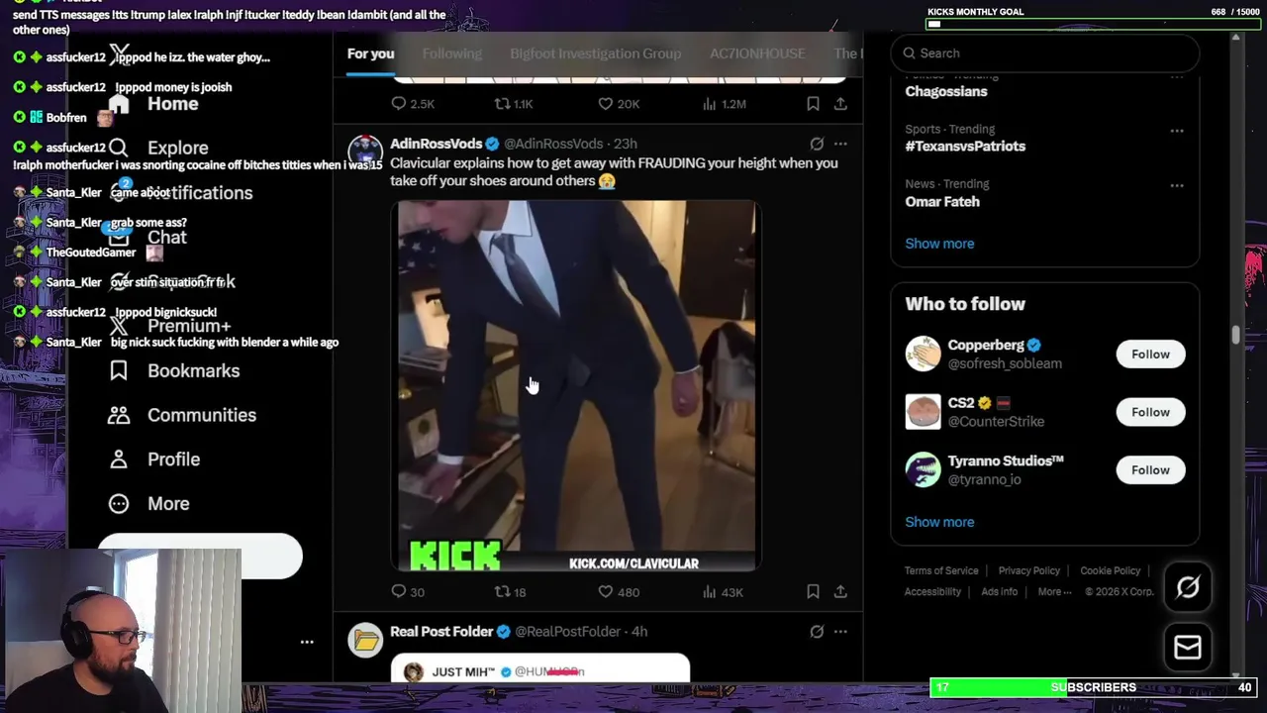The image size is (1267, 713).
Task: Play the Clavicular Kick video
Action: click(x=576, y=385)
